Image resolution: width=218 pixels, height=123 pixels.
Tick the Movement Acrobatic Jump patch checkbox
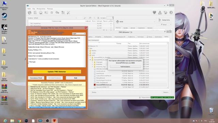(x=29, y=99)
